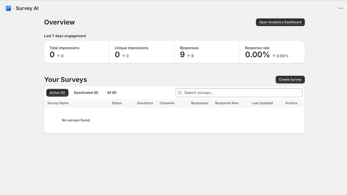The width and height of the screenshot is (347, 195).
Task: Click the Responses table column header
Action: (200, 103)
